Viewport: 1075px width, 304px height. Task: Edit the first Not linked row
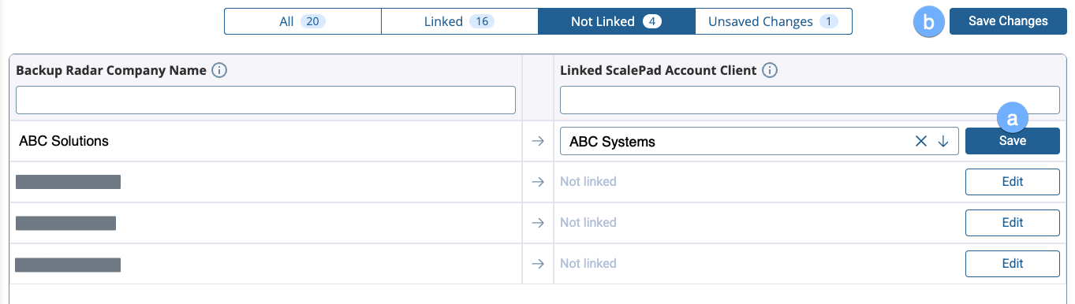[x=1013, y=182]
